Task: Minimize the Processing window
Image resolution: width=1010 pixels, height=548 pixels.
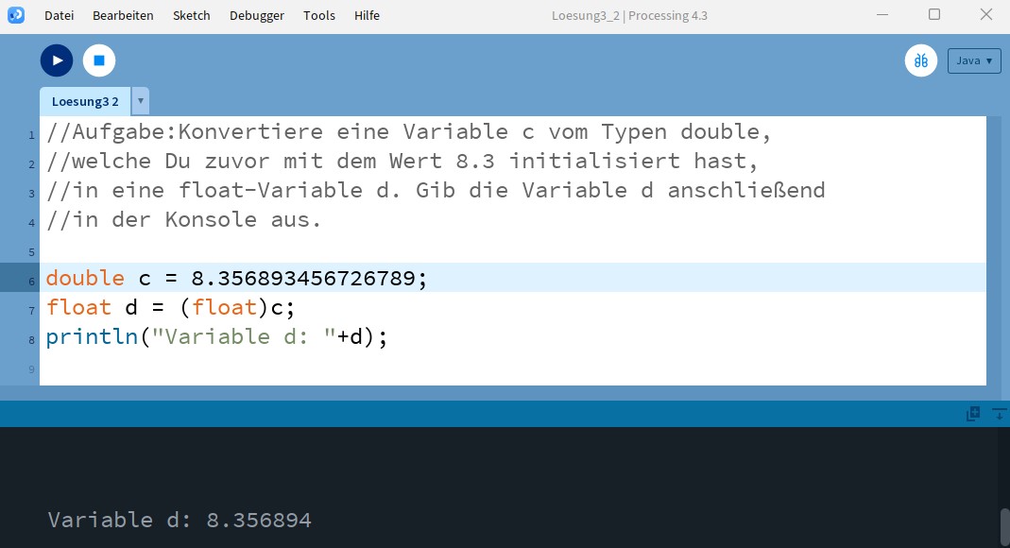Action: click(x=882, y=14)
